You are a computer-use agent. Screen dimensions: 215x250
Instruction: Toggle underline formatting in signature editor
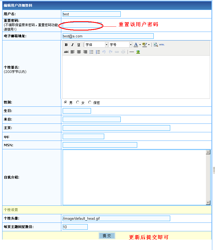point(79,45)
